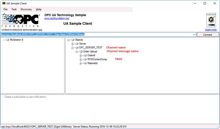The width and height of the screenshot is (220, 129).
Task: Click the Server node icon
Action: (x=77, y=44)
